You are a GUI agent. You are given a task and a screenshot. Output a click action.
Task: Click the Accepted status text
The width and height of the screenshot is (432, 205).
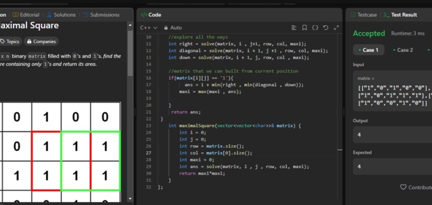(x=369, y=33)
